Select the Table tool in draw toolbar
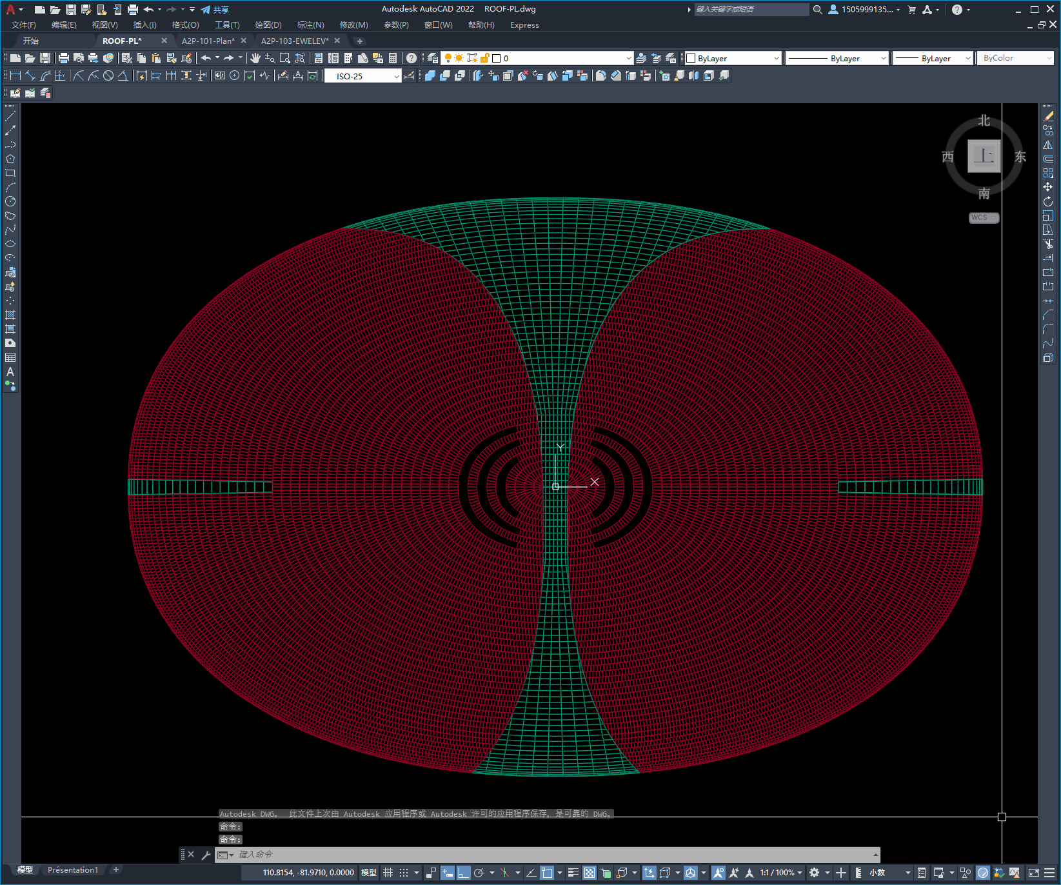The image size is (1061, 885). point(10,357)
